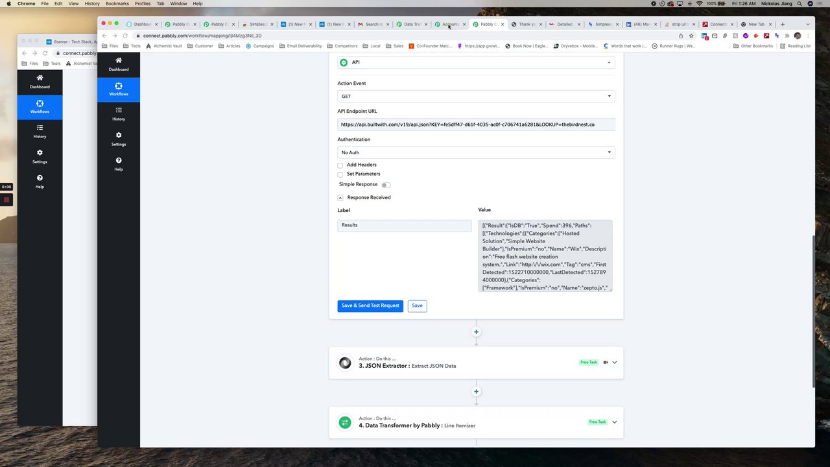
Task: Add a step above the JSON Extractor
Action: (476, 332)
